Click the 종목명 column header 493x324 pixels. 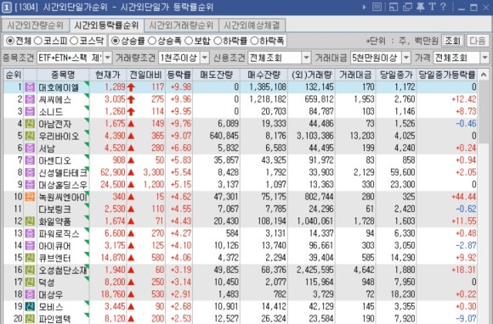[63, 75]
